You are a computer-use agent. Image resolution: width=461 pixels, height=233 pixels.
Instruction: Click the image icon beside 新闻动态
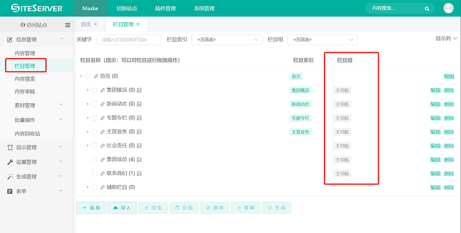click(x=140, y=104)
